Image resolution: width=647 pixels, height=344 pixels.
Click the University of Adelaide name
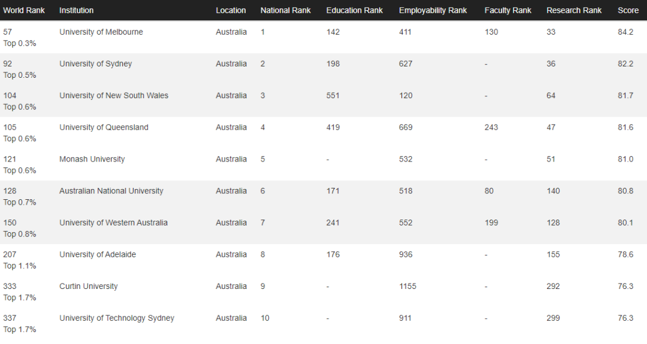click(98, 254)
